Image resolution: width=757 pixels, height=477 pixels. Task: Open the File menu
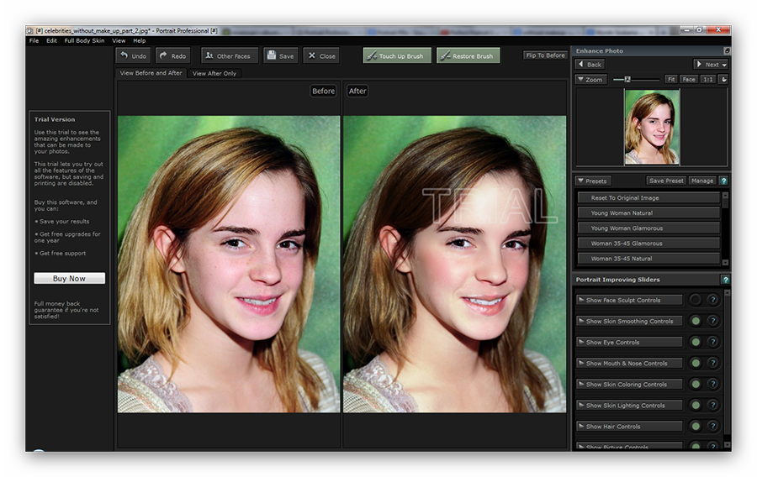pos(34,40)
